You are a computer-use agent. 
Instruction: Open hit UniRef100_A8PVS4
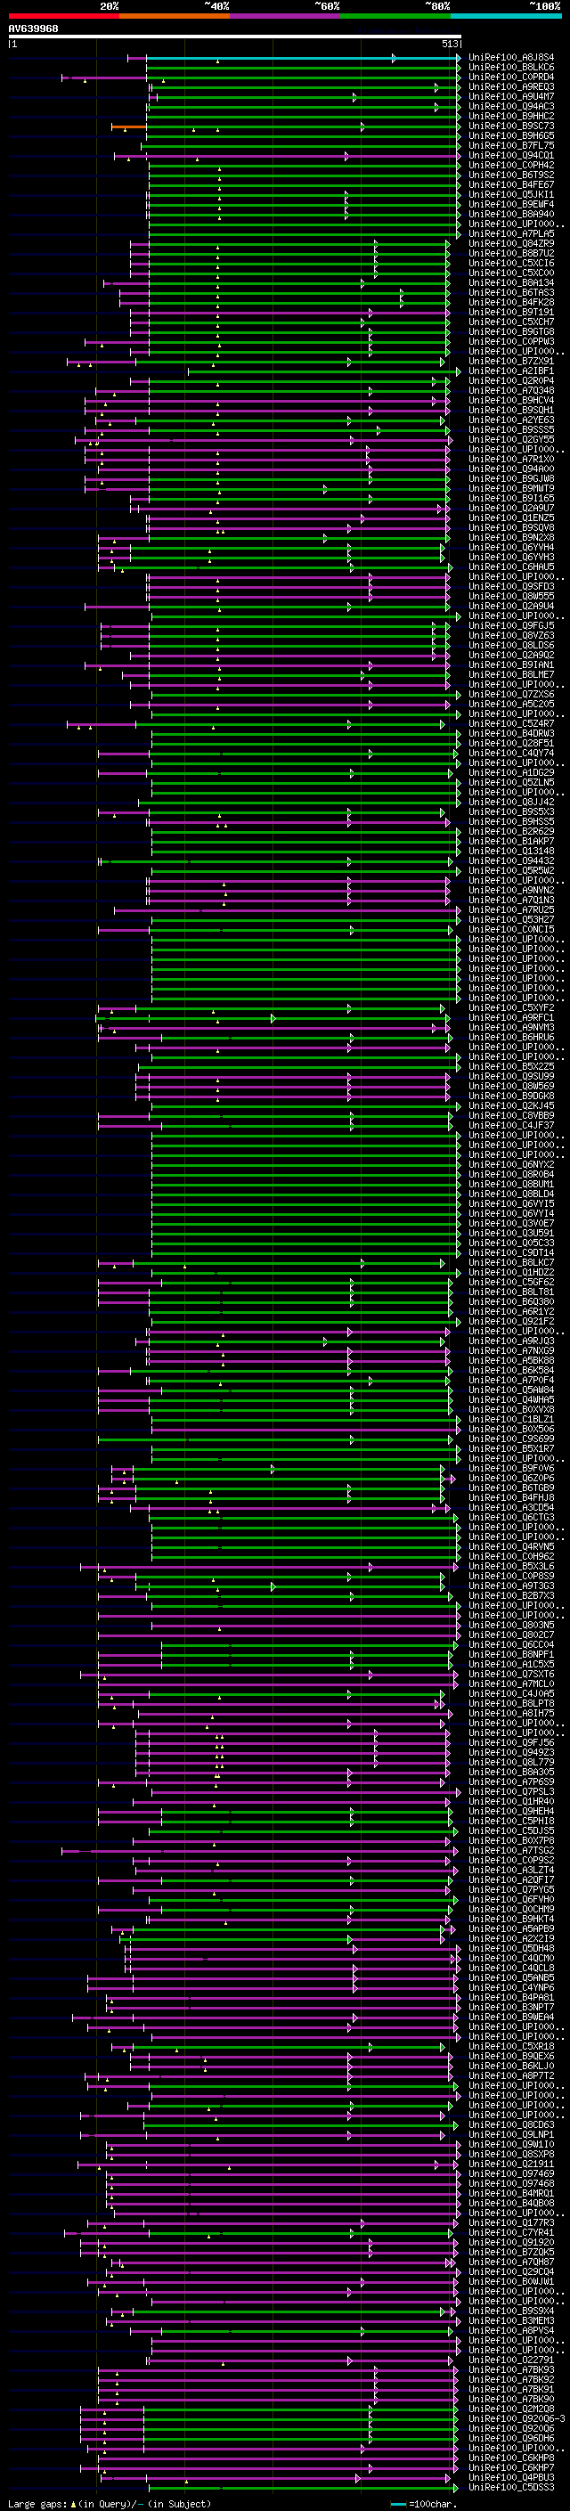(x=510, y=2329)
